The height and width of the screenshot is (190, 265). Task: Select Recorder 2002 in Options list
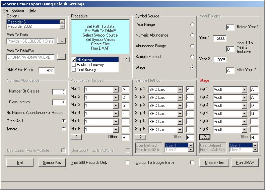tap(33, 26)
